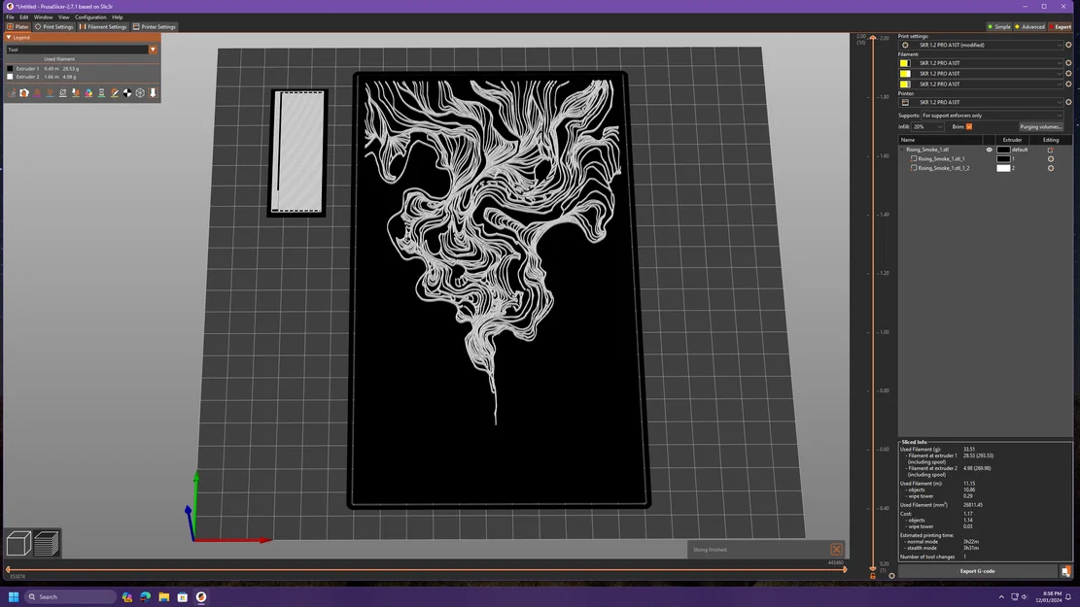This screenshot has height=607, width=1080.
Task: Click the Purging volumes button
Action: (x=1041, y=126)
